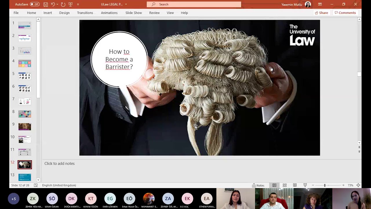Open Customize Quick Access Toolbar dropdown
This screenshot has width=371, height=209.
coord(78,4)
